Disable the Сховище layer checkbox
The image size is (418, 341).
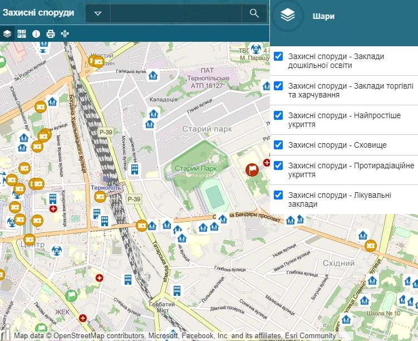pyautogui.click(x=279, y=145)
